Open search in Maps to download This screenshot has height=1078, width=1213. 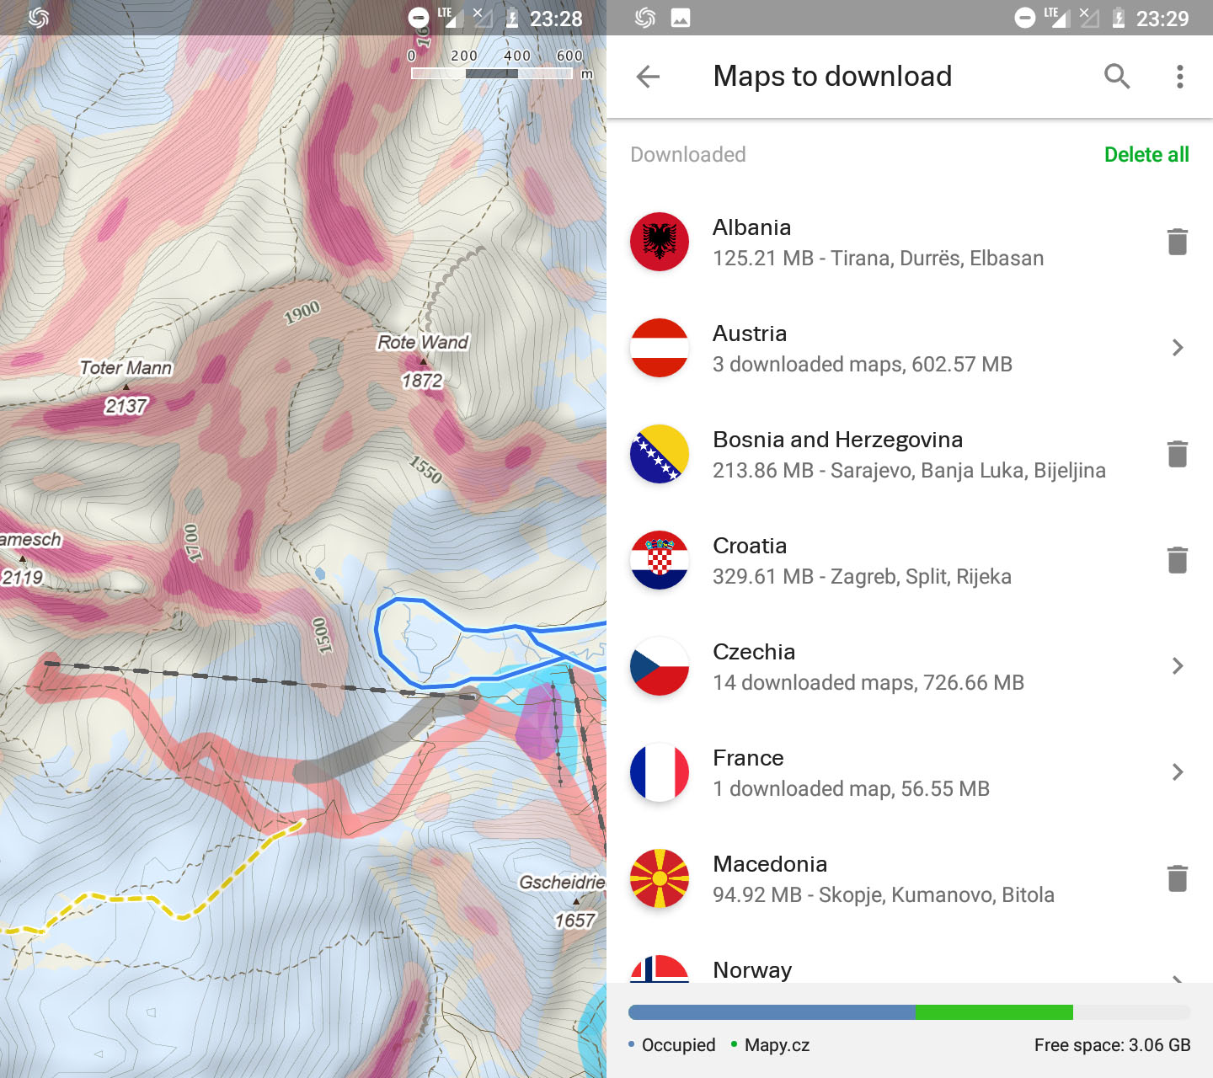[x=1117, y=77]
